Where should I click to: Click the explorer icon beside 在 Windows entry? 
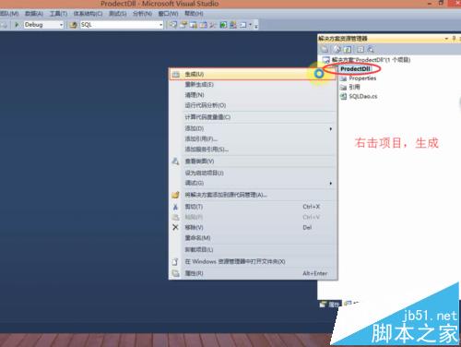[175, 262]
